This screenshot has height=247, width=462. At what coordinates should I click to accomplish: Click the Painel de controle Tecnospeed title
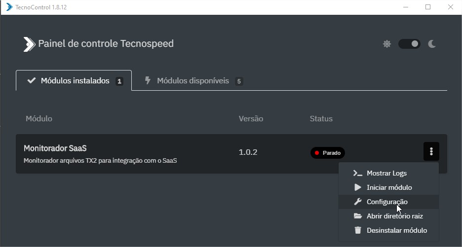106,43
